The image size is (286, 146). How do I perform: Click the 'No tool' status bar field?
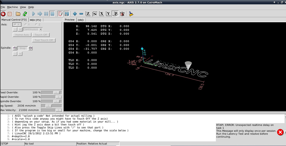[50, 144]
